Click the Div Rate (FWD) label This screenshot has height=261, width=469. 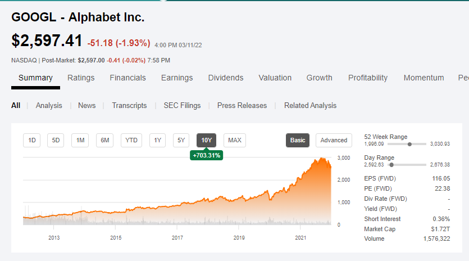385,199
